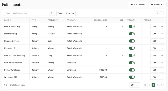Edit the New York State Delivery plan
The height and width of the screenshot is (91, 168).
[x=154, y=55]
